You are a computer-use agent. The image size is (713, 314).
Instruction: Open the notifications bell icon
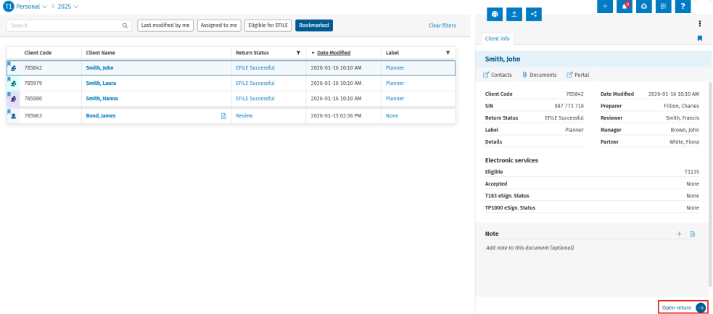point(625,6)
